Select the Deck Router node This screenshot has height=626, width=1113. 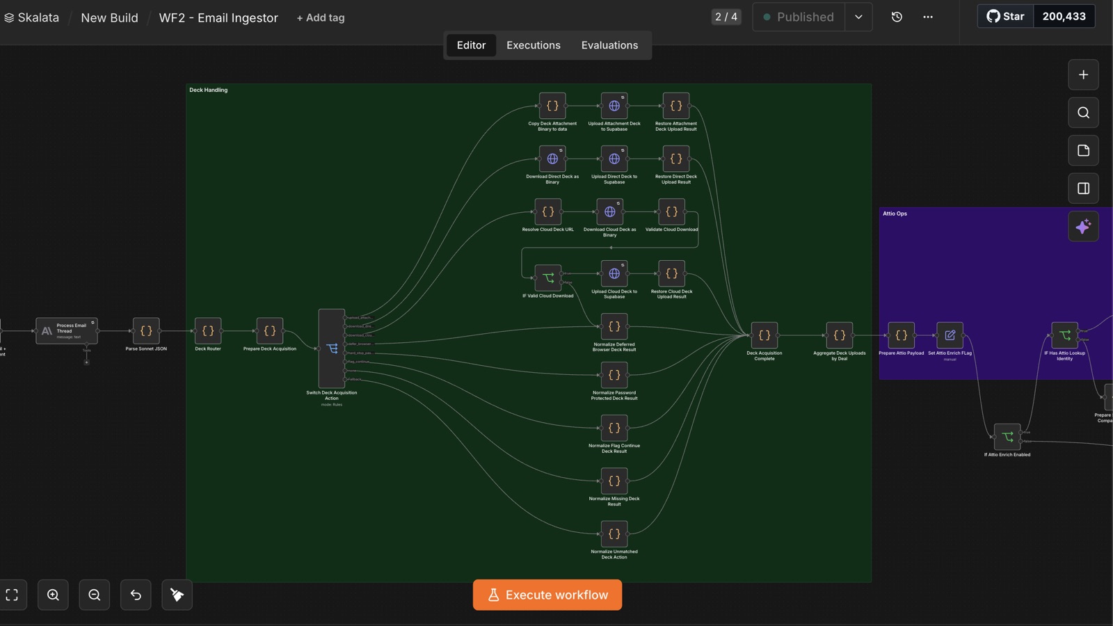click(208, 331)
